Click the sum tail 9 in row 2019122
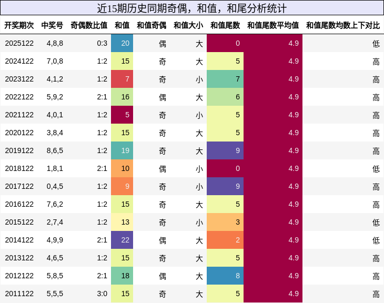Image resolution: width=384 pixels, height=303 pixels. 225,150
